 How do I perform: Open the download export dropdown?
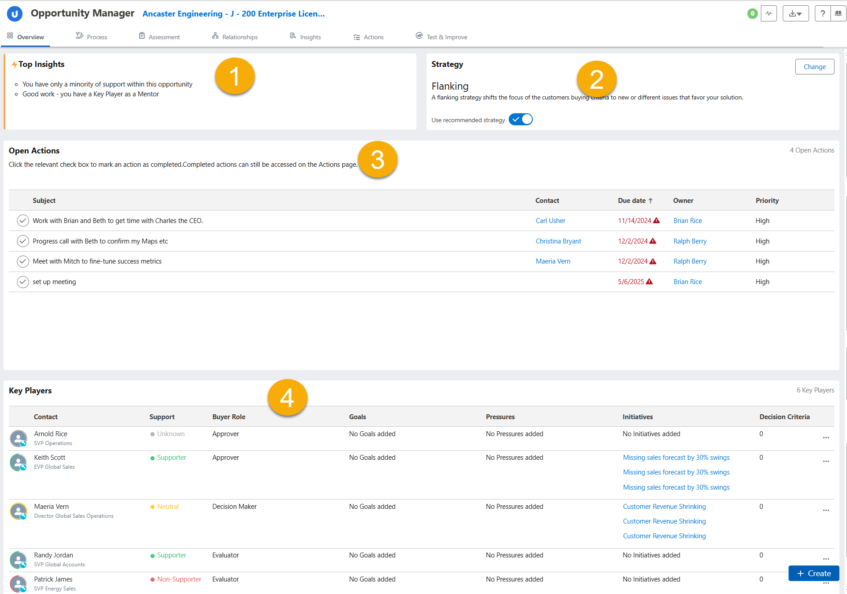795,13
